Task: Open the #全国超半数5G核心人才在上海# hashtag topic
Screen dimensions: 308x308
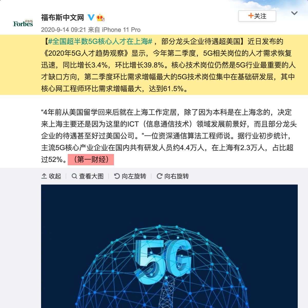Action: 100,41
